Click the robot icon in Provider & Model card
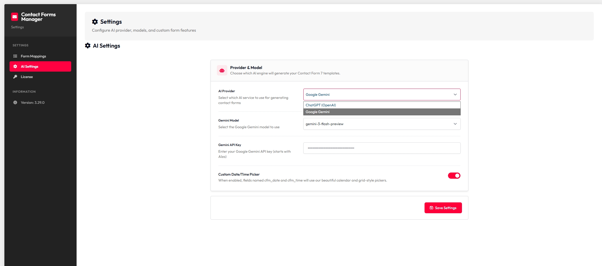Viewport: 602px width, 266px height. click(x=222, y=70)
